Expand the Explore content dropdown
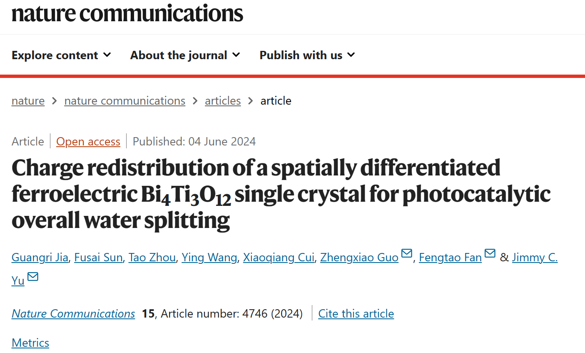 tap(61, 55)
